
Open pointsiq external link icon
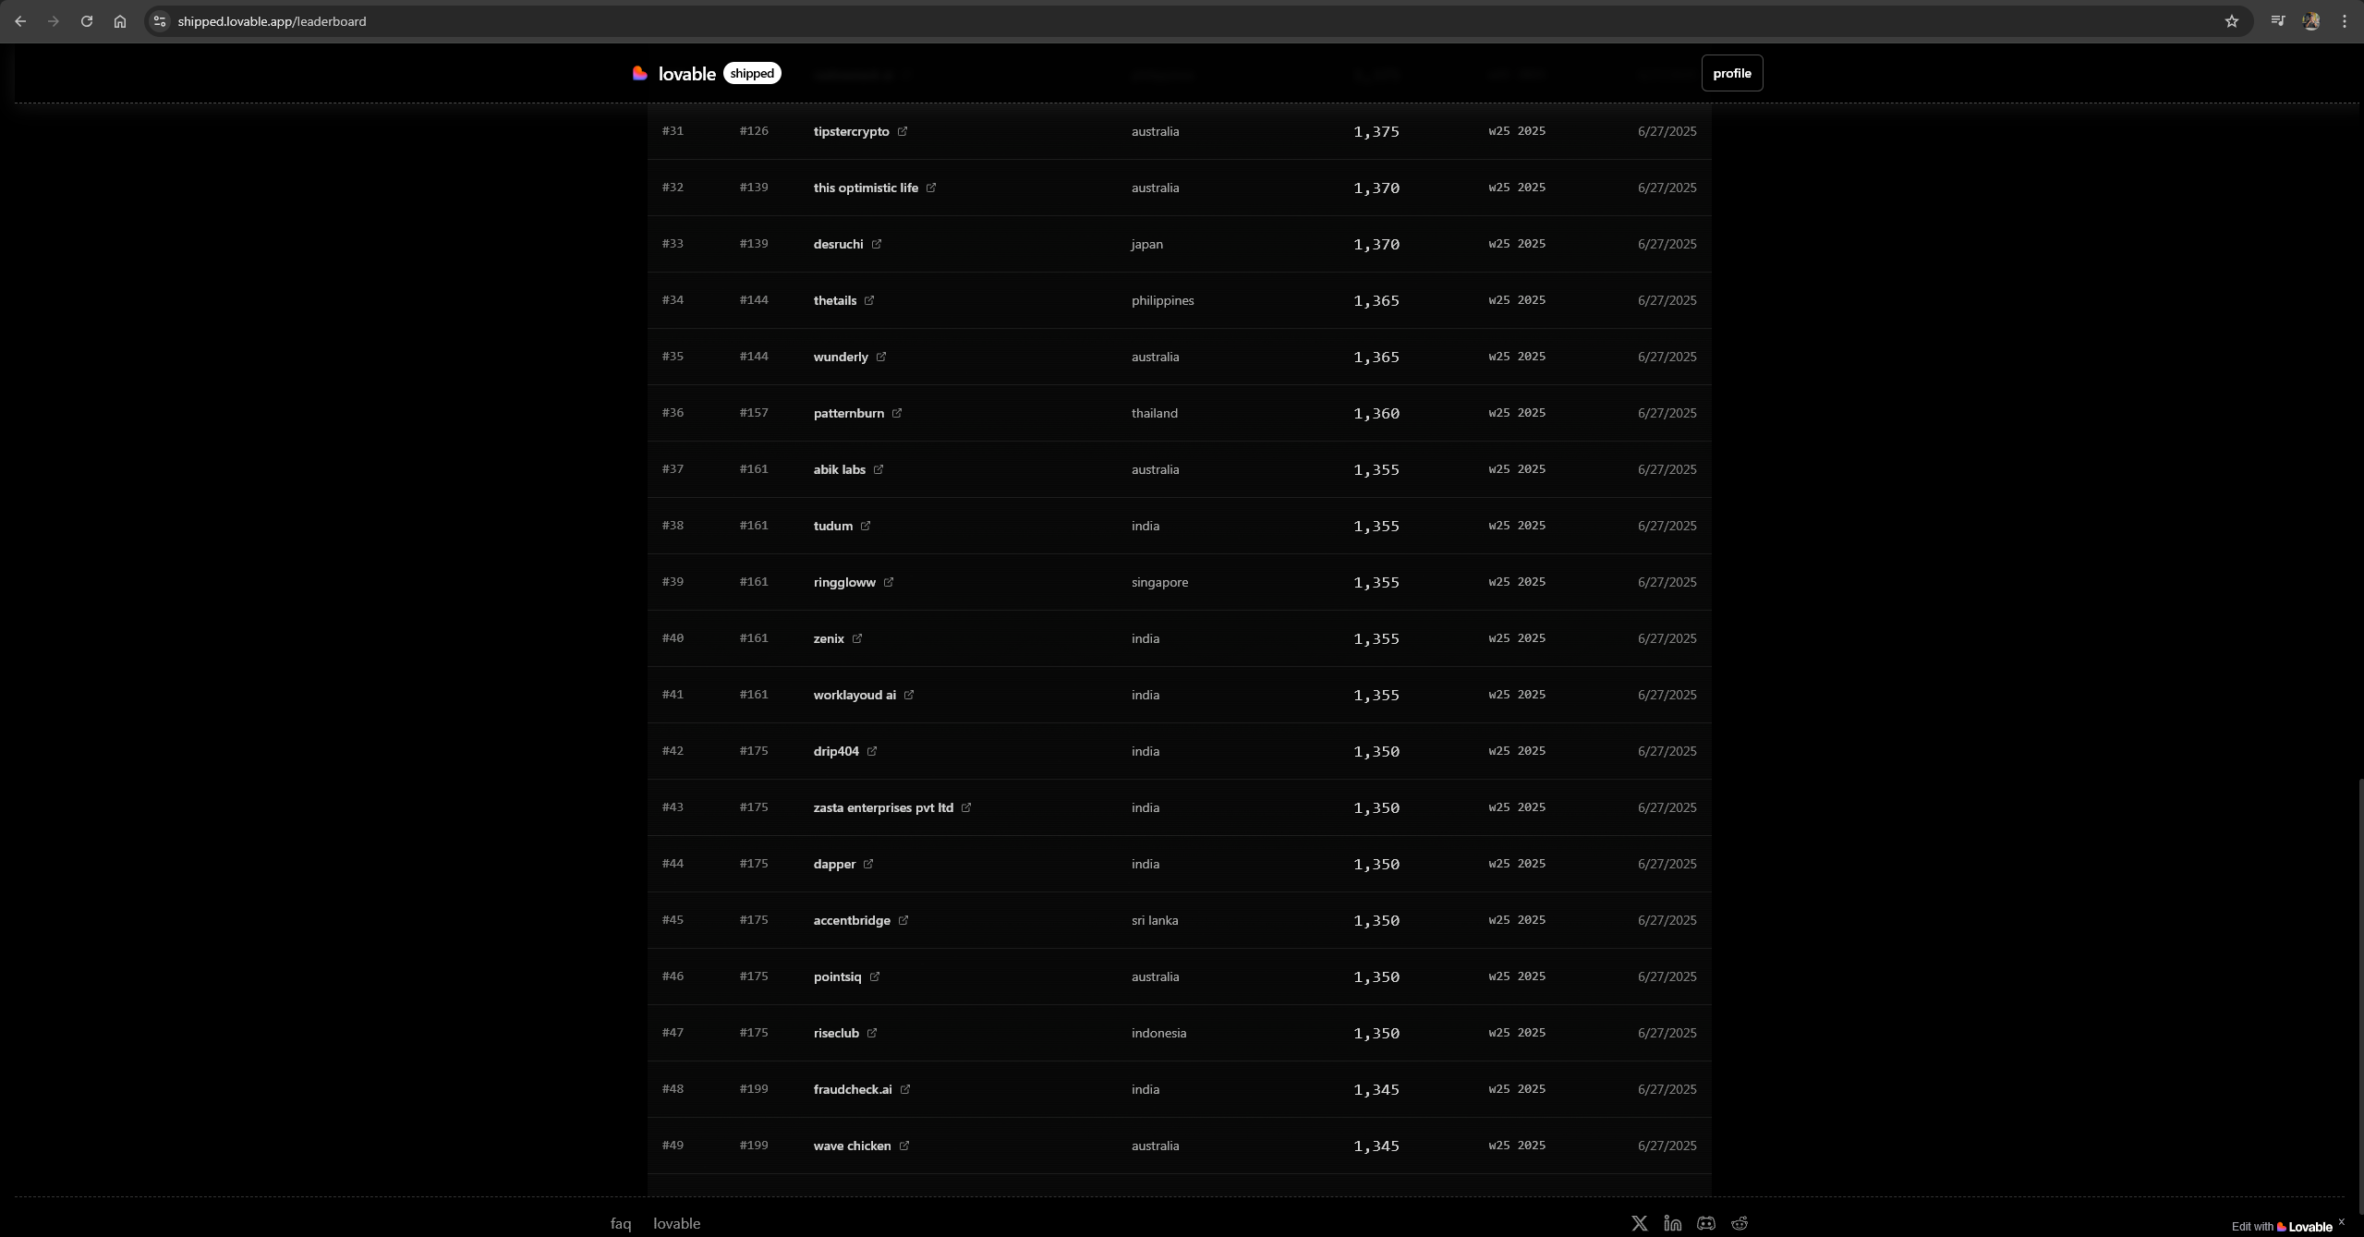click(x=875, y=976)
